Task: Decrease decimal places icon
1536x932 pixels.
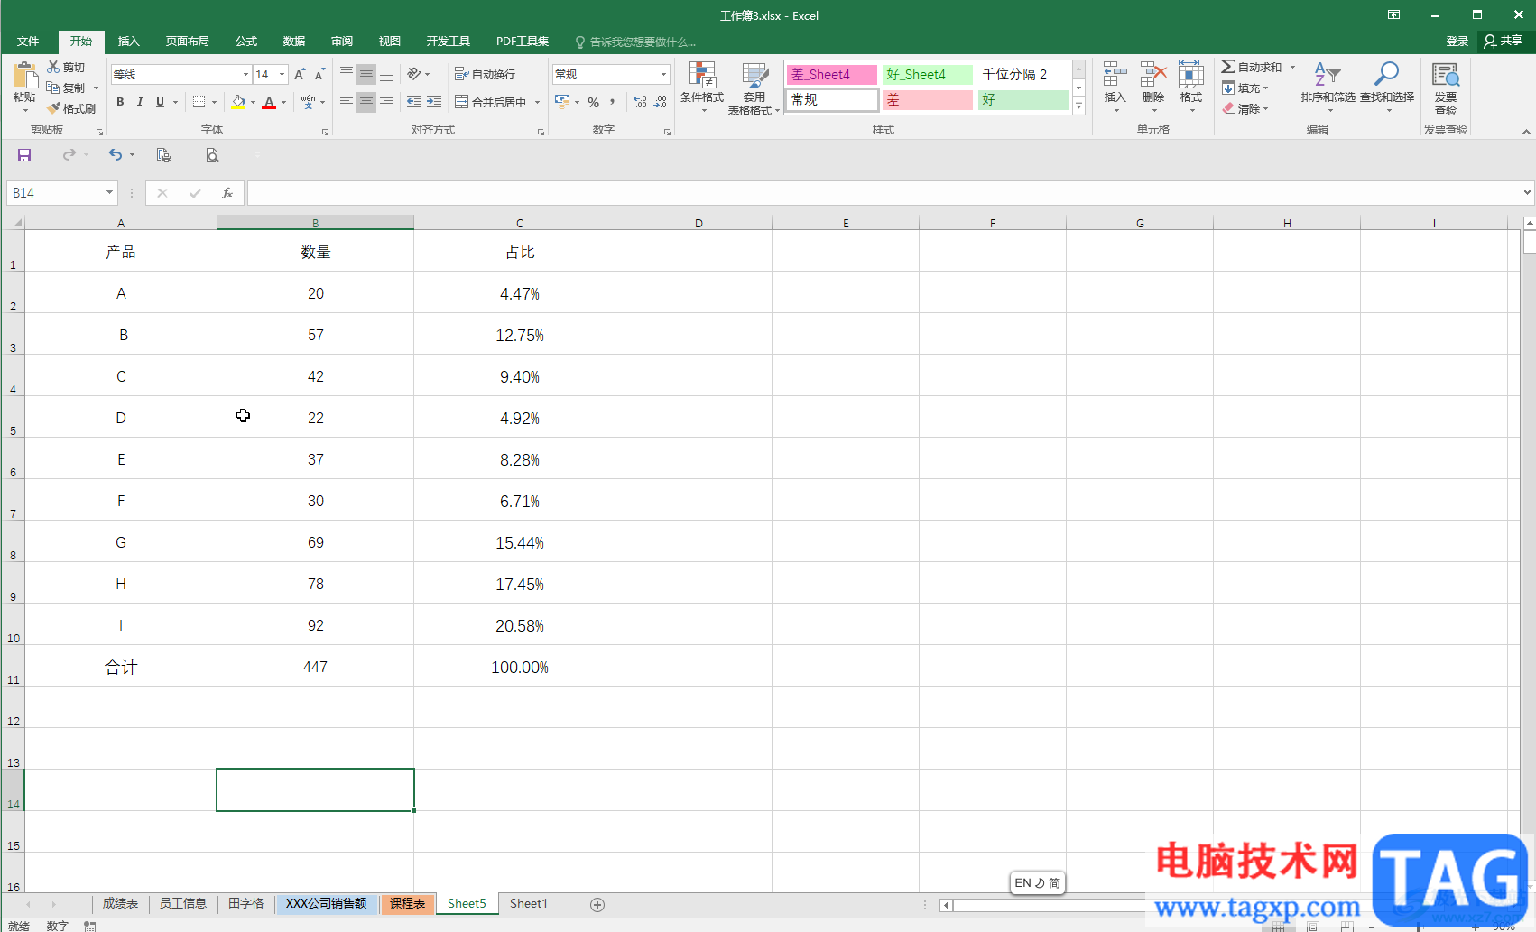Action: tap(661, 102)
